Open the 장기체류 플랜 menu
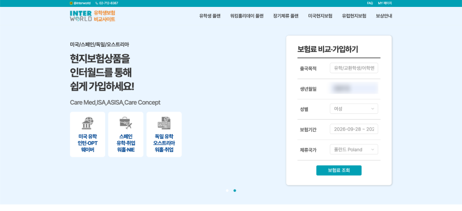 tap(286, 16)
